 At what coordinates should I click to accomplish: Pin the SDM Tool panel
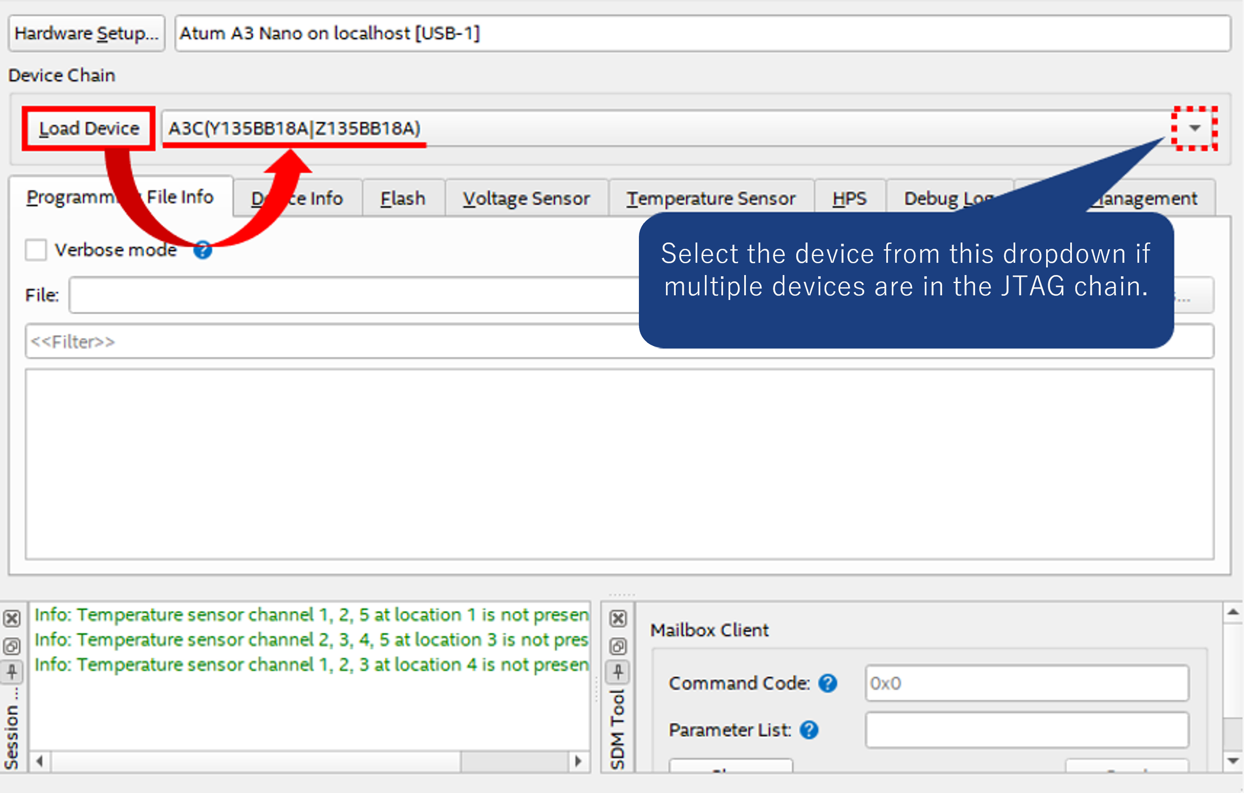pyautogui.click(x=618, y=672)
